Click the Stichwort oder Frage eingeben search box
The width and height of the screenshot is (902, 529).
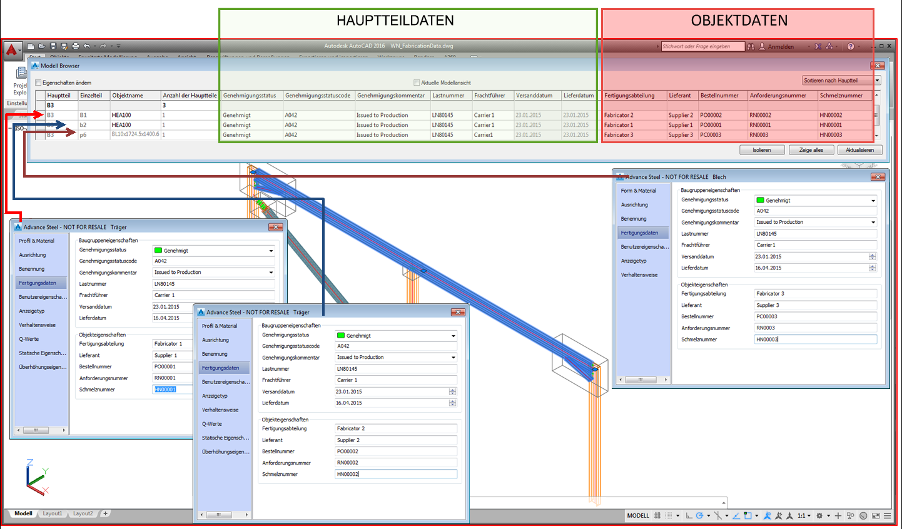tap(703, 46)
